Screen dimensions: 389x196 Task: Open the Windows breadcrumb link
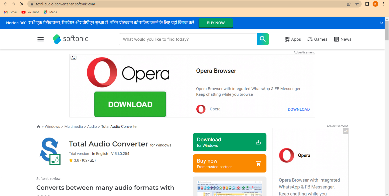52,127
